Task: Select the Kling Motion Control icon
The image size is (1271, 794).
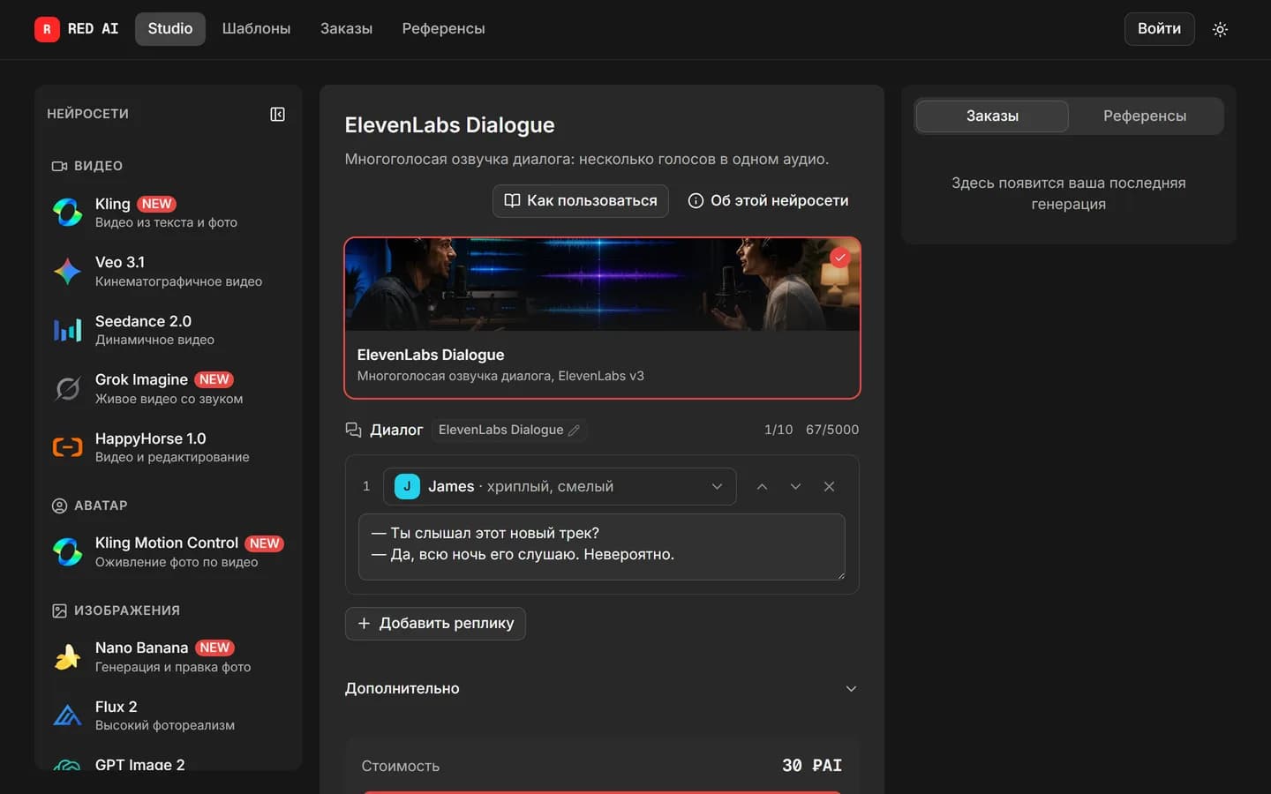Action: pos(68,551)
